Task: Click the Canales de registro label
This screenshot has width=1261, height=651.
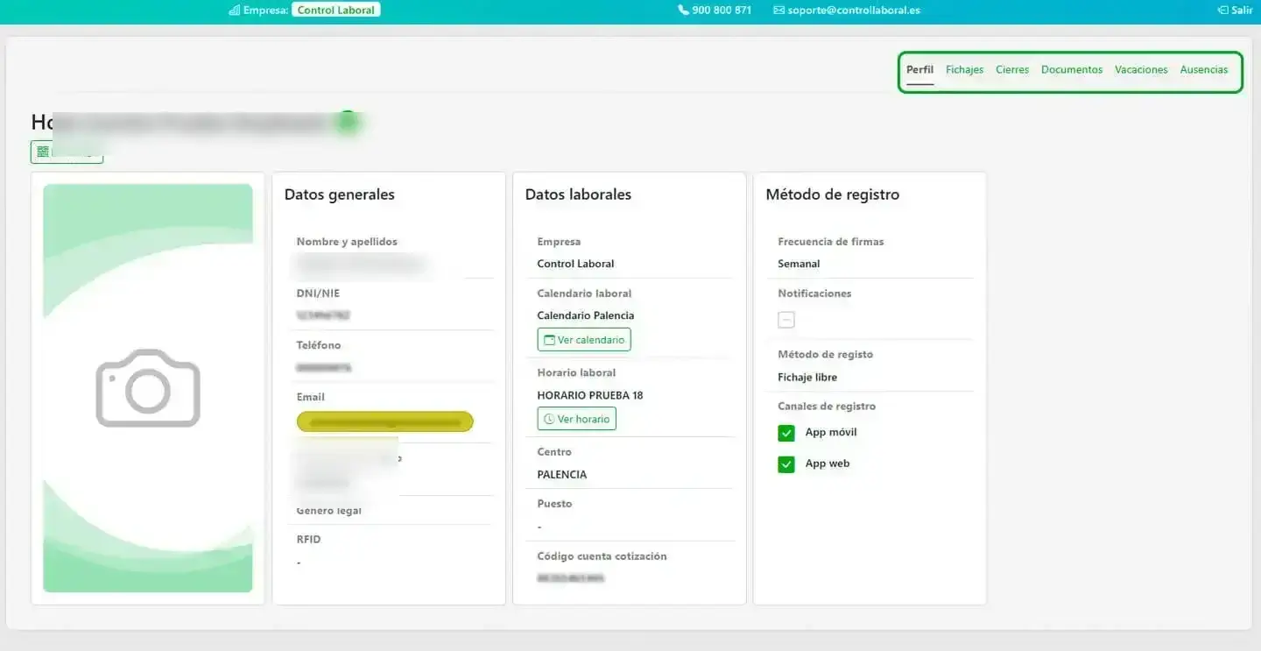Action: point(827,407)
